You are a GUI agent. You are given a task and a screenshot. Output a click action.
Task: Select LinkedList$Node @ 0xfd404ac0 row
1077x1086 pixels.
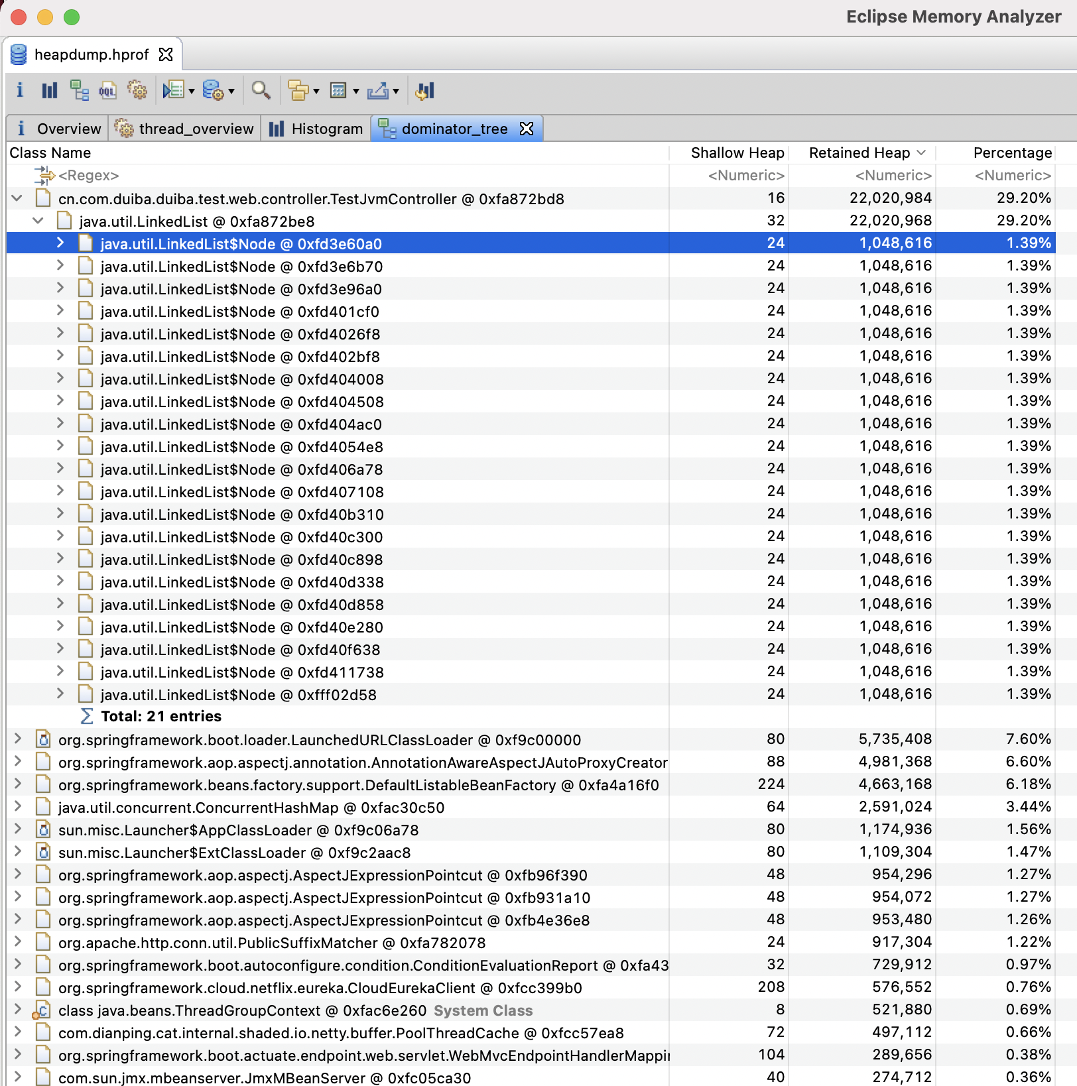[x=531, y=424]
